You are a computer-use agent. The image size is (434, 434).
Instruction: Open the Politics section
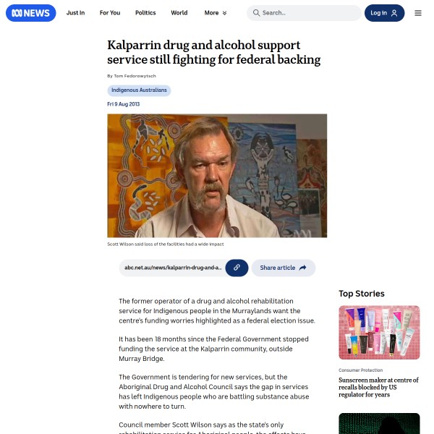pos(145,13)
